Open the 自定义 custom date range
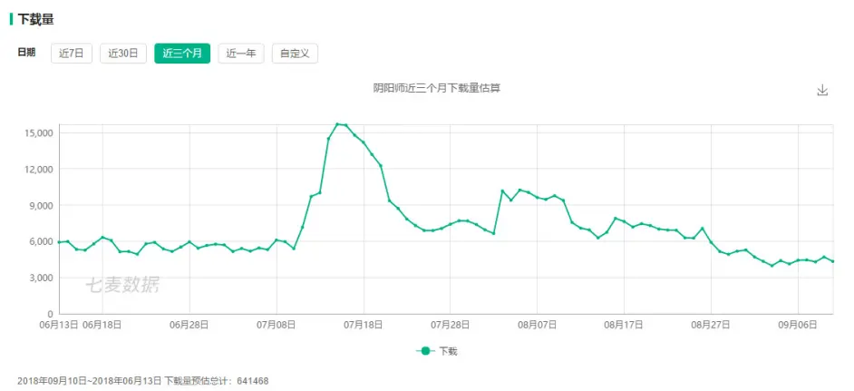 coord(295,54)
